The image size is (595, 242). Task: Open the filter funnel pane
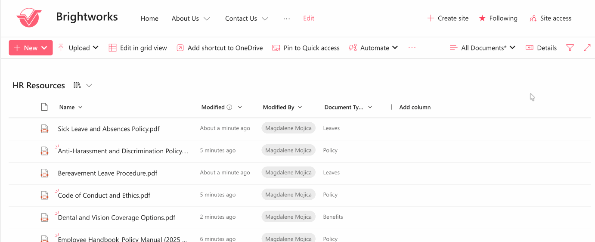(x=570, y=48)
